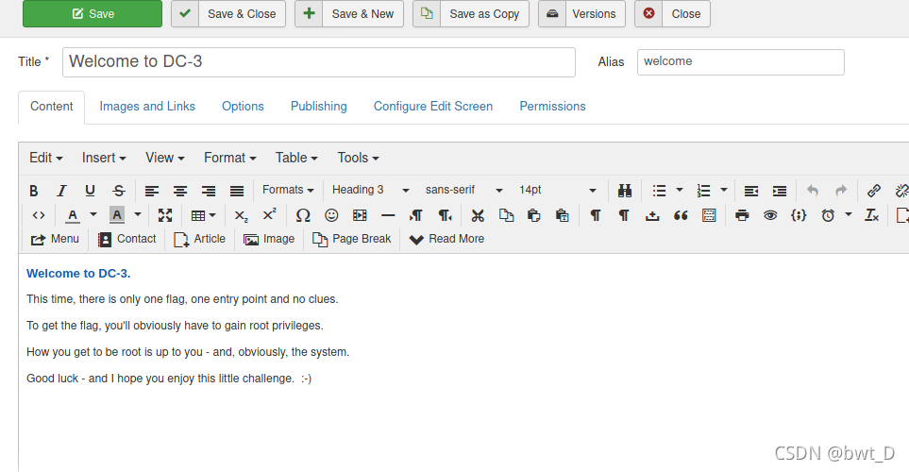This screenshot has height=472, width=909.
Task: Apply subscript formatting
Action: pyautogui.click(x=241, y=216)
